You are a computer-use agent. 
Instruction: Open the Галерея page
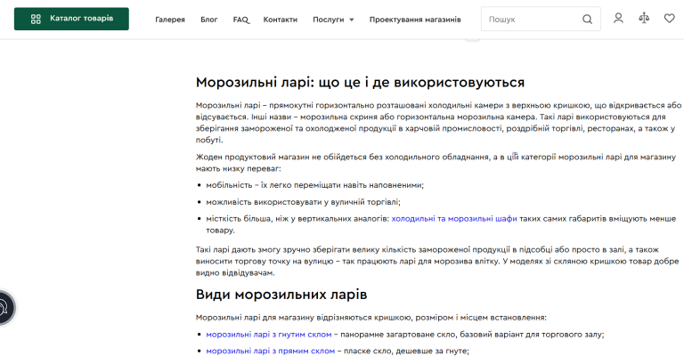tap(170, 20)
